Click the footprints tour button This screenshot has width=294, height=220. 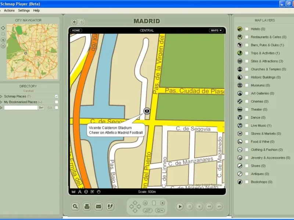click(110, 206)
